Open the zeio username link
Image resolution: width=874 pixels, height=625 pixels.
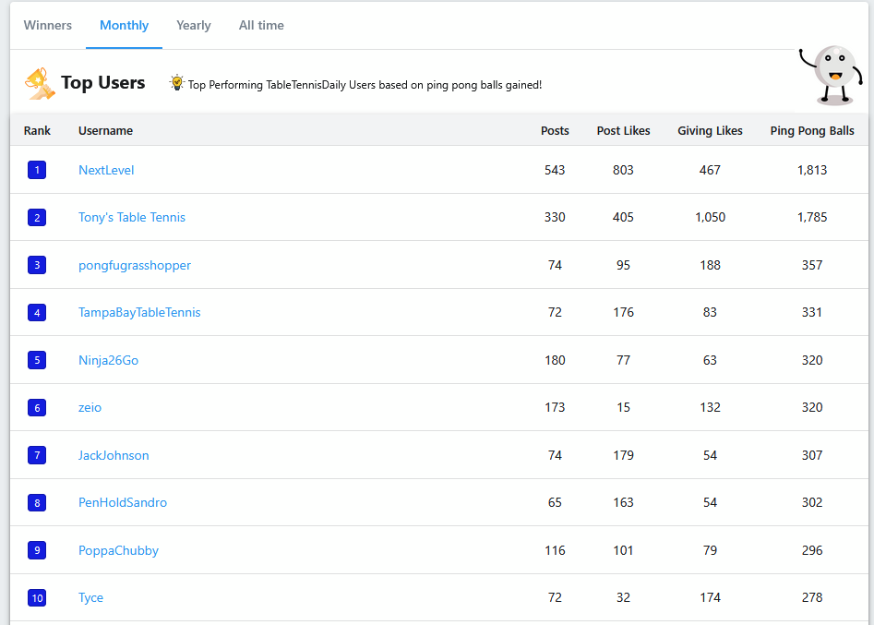pos(90,407)
